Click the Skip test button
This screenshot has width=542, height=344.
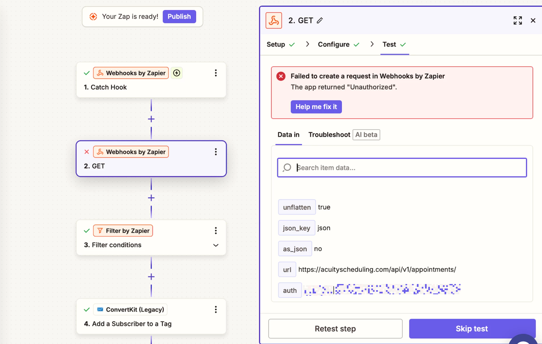point(472,329)
